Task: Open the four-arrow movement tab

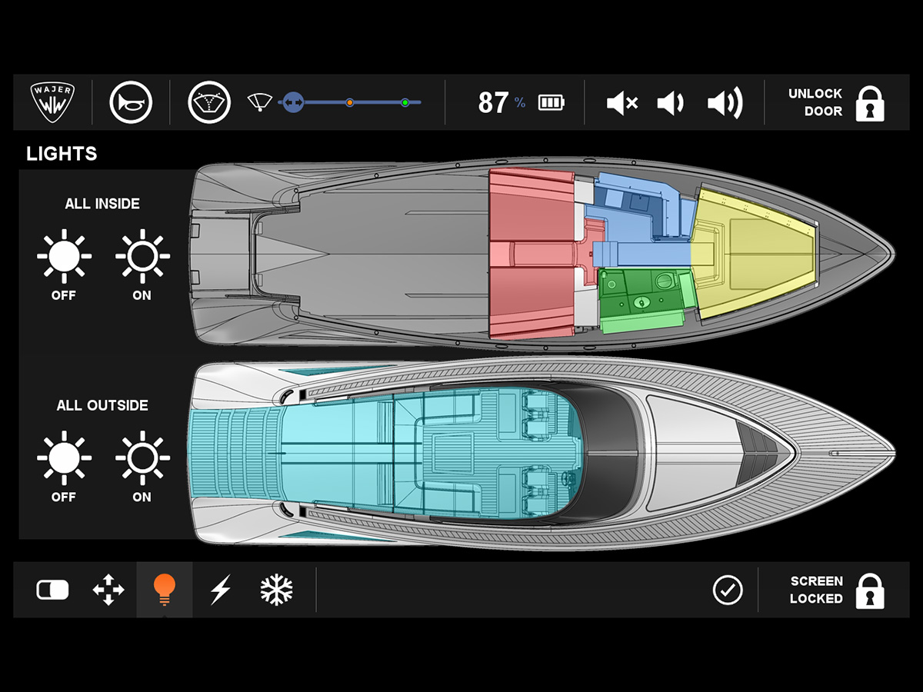Action: (108, 590)
